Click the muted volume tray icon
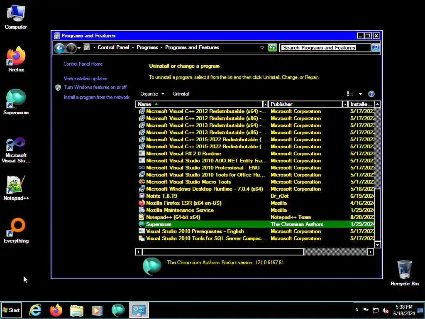The height and width of the screenshot is (319, 425). tap(385, 310)
